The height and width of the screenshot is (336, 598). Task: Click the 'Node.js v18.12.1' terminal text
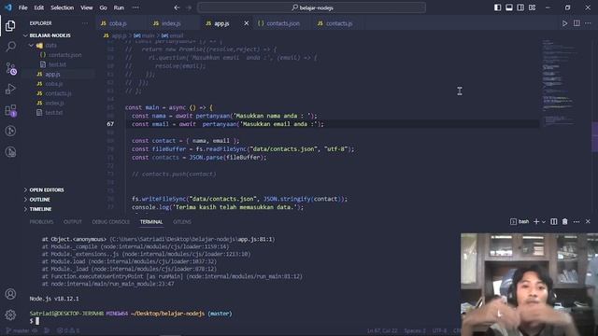(x=54, y=299)
